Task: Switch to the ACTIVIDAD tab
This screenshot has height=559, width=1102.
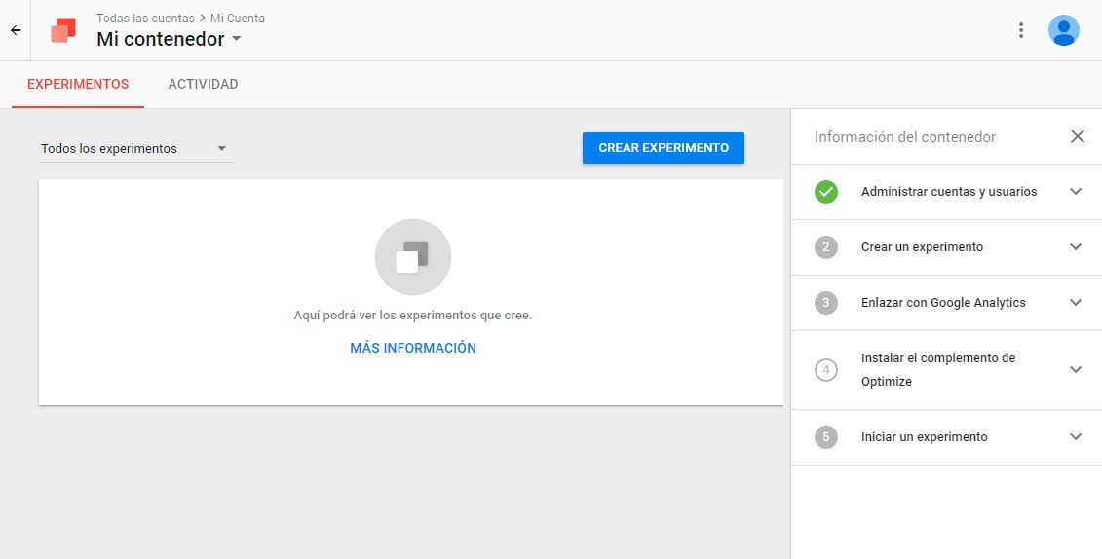Action: [x=203, y=85]
